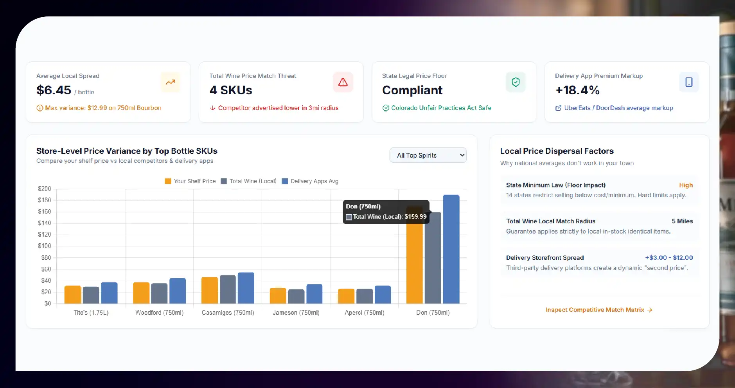Click the Delivery Storefront Spread row
This screenshot has width=735, height=388.
point(599,262)
